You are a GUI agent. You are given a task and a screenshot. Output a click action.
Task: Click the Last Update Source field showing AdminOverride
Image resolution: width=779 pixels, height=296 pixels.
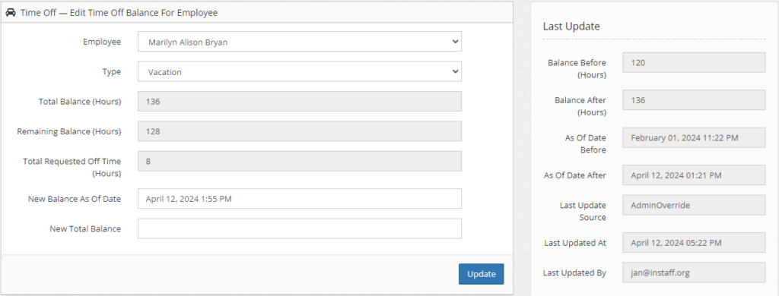pyautogui.click(x=694, y=205)
